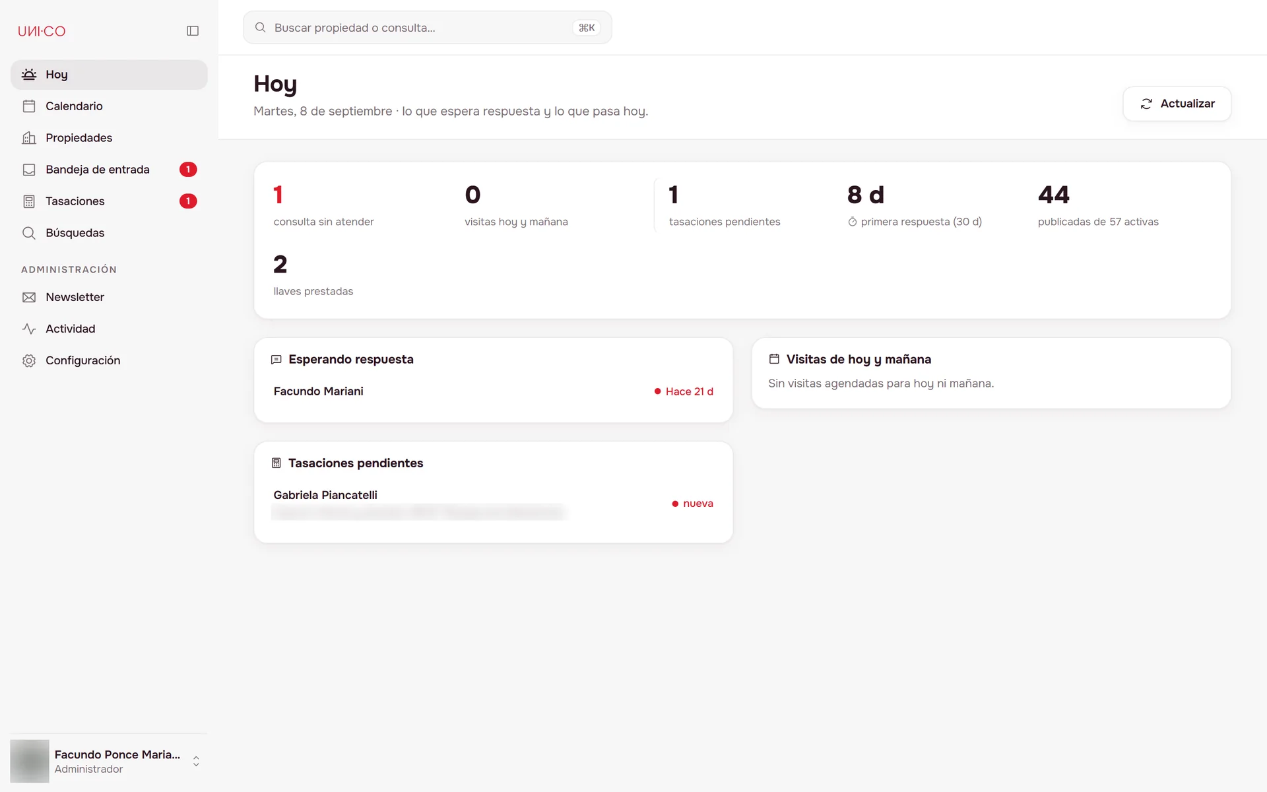This screenshot has width=1267, height=792.
Task: Click the Tasaciones calculator icon in sidebar
Action: 29,201
